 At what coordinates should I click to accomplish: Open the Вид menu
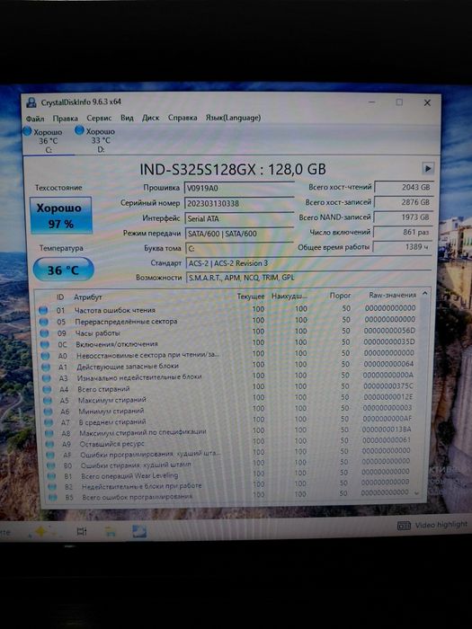[x=127, y=118]
